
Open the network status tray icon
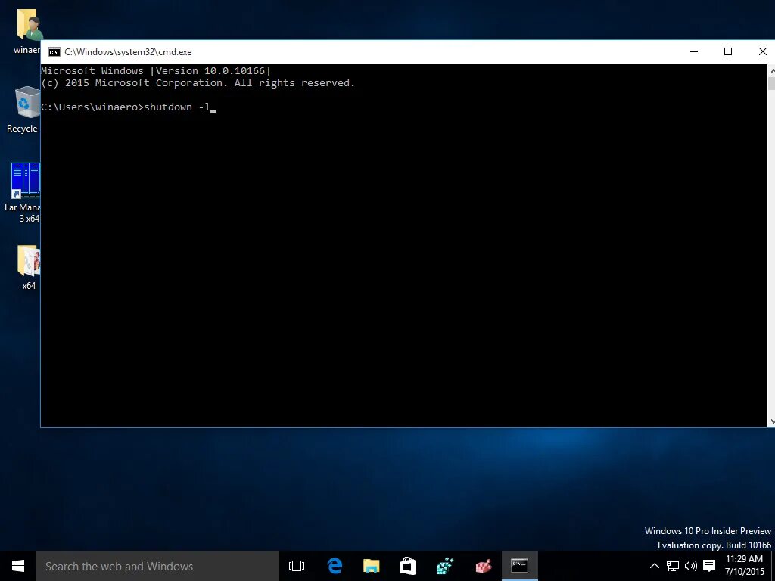(x=673, y=566)
